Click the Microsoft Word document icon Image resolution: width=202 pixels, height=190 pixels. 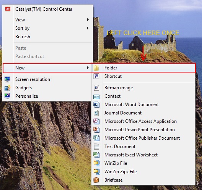point(96,105)
